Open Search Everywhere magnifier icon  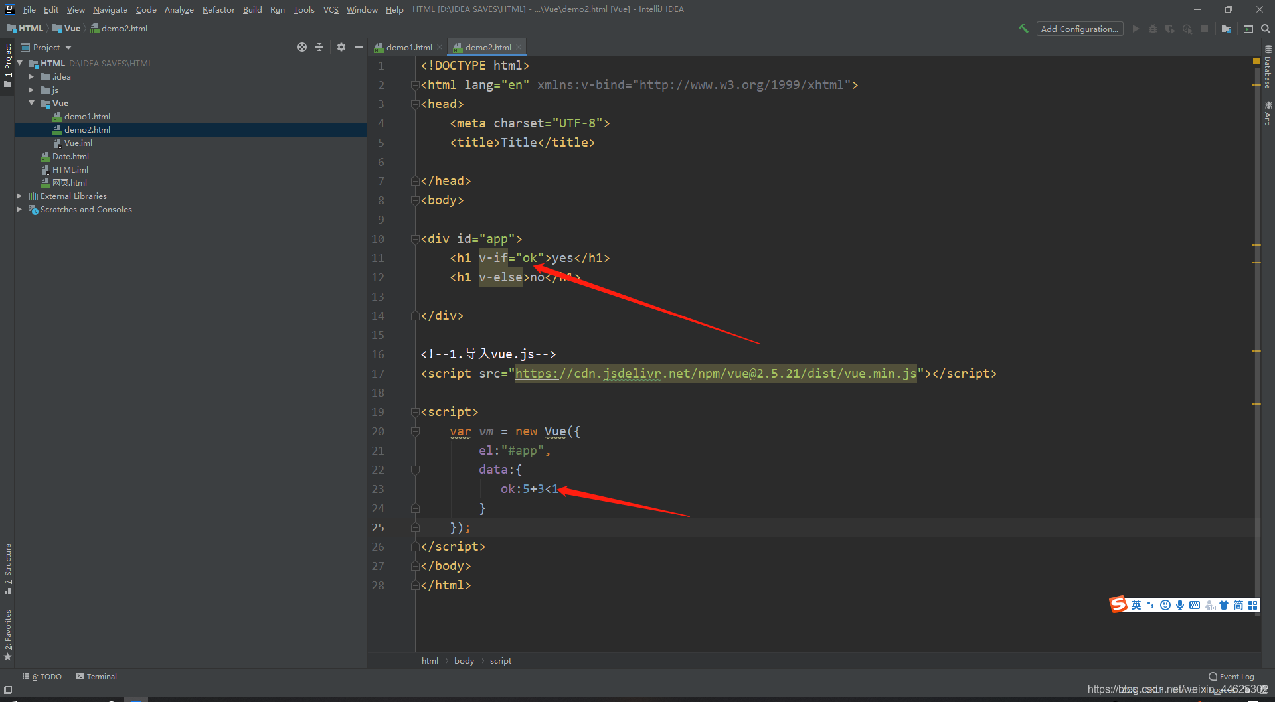[x=1266, y=29]
